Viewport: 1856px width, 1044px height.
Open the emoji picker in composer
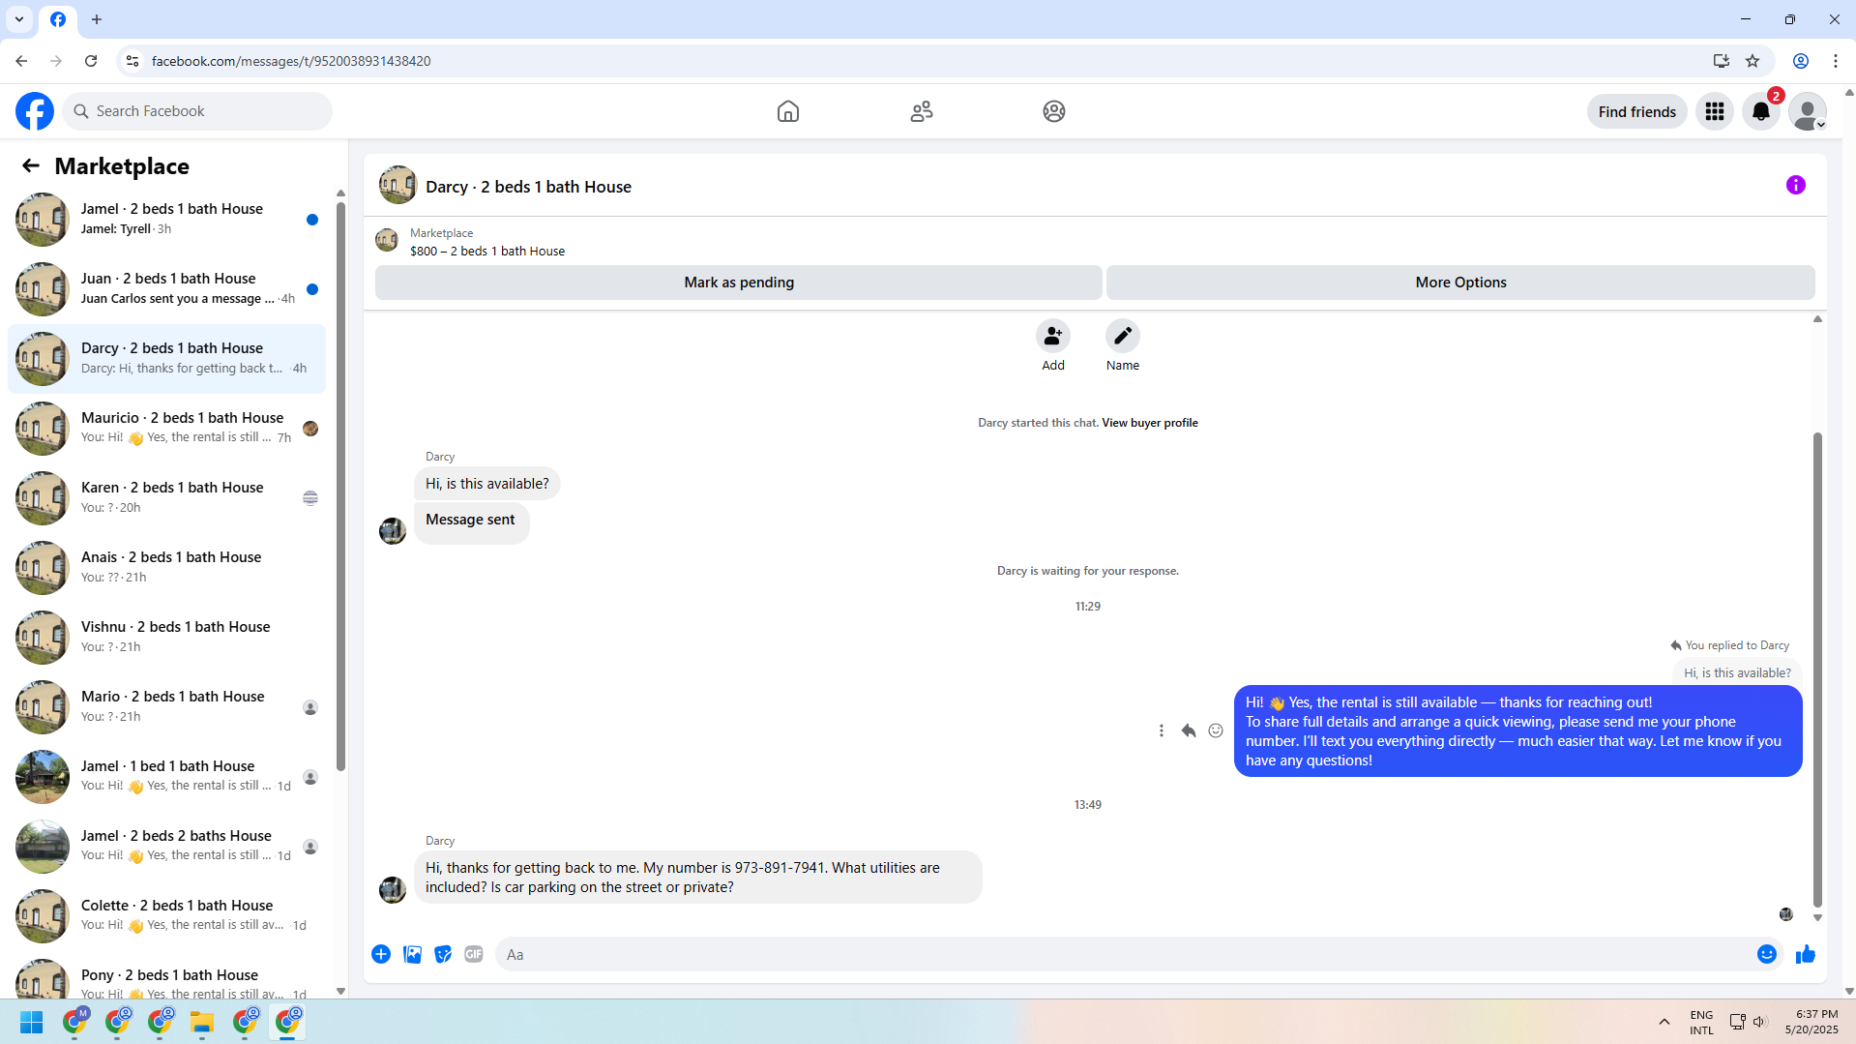click(1767, 955)
